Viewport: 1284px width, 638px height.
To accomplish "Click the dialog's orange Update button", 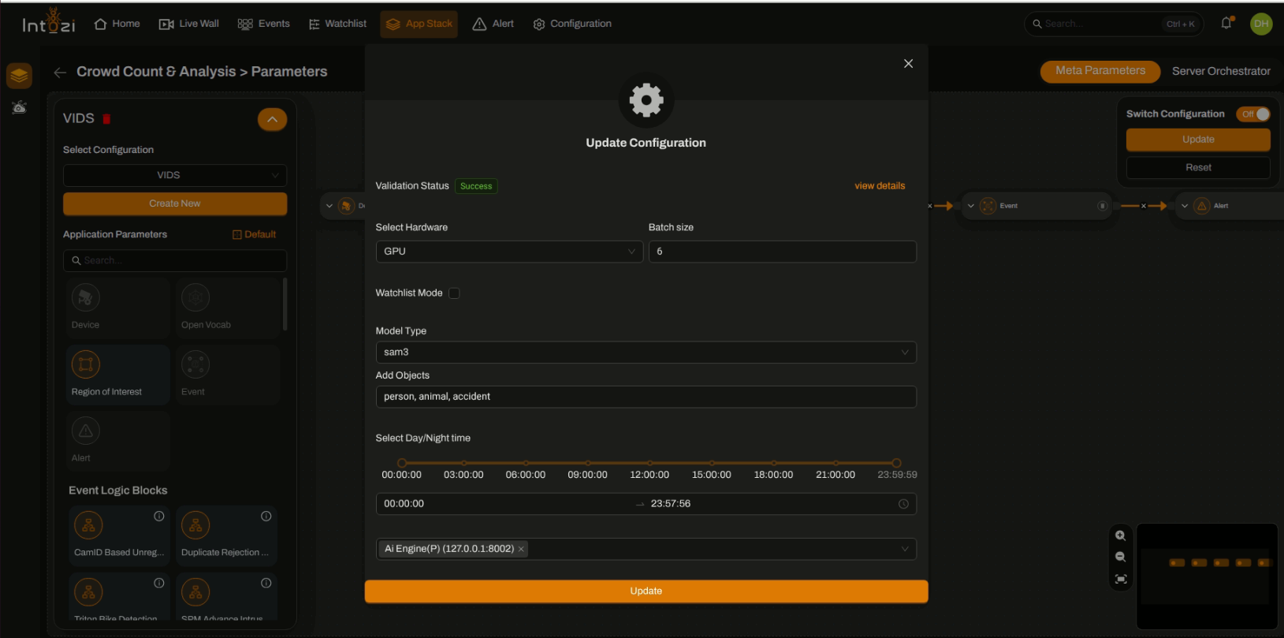I will click(x=646, y=591).
